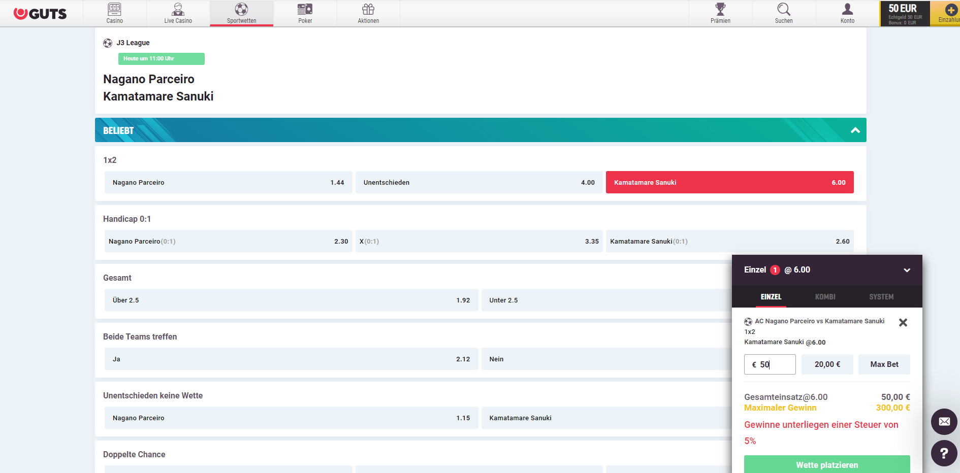Choose Ja for Beide Teams treffen

pos(292,359)
